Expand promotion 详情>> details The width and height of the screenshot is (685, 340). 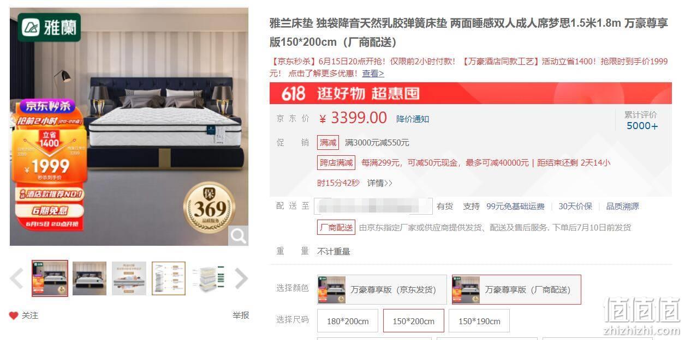click(379, 183)
